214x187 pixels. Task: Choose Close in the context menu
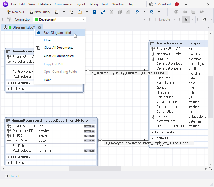pos(60,40)
